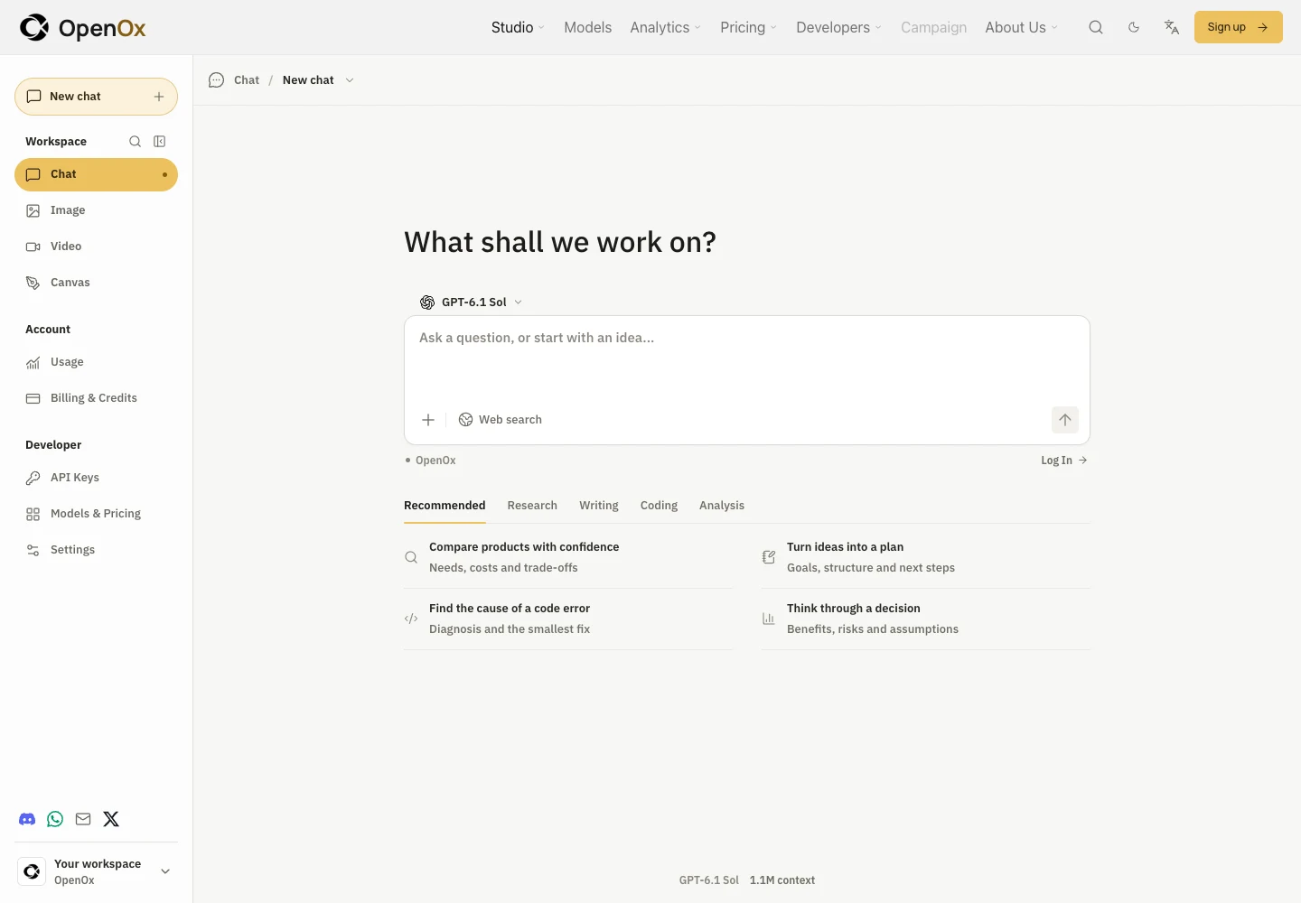This screenshot has height=903, width=1301.
Task: Collapse the sidebar panel icon
Action: point(160,142)
